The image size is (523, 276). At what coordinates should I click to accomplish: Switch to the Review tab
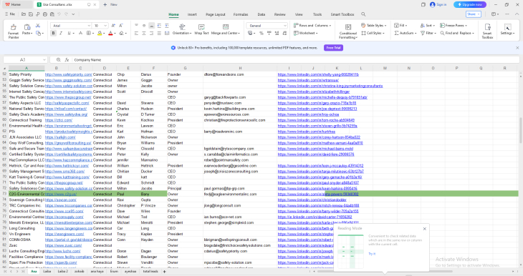[280, 14]
